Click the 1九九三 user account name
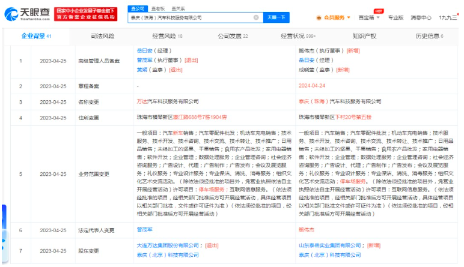 point(448,17)
